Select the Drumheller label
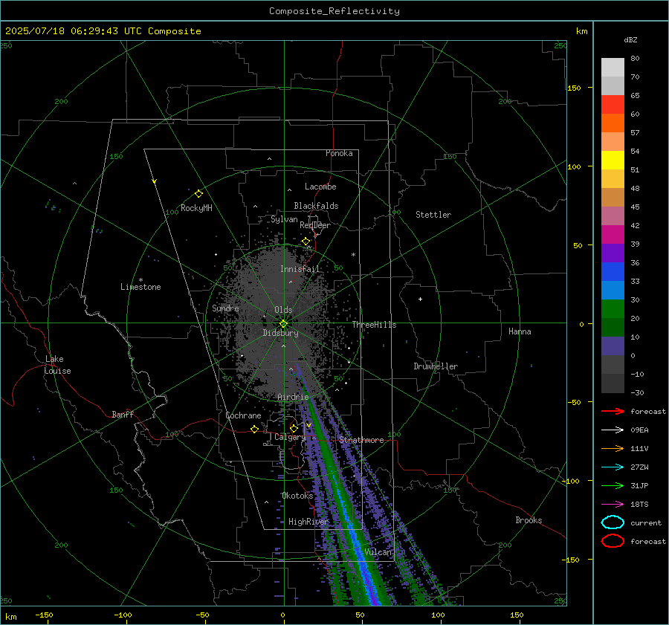 point(436,366)
